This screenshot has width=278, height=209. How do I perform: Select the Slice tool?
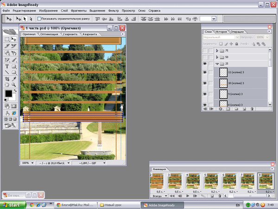[7, 46]
